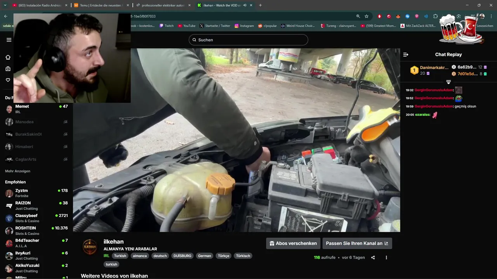The width and height of the screenshot is (497, 279).
Task: Open recommended channel IlvyAuri
Action: (x=36, y=255)
